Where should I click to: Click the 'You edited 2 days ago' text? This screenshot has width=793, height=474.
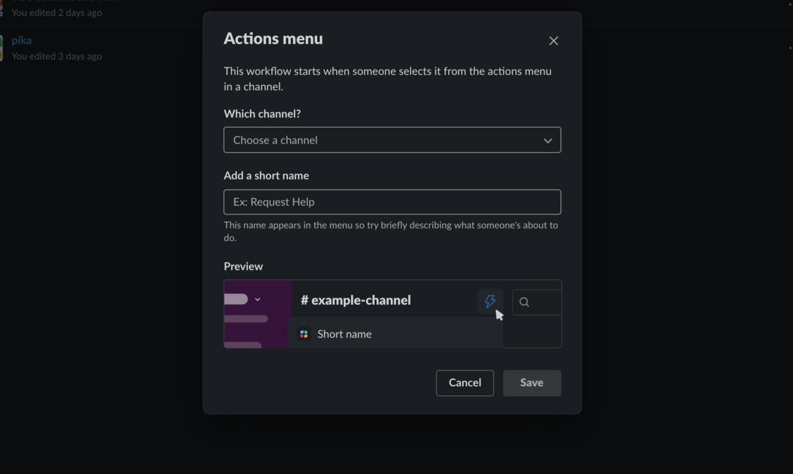coord(57,13)
